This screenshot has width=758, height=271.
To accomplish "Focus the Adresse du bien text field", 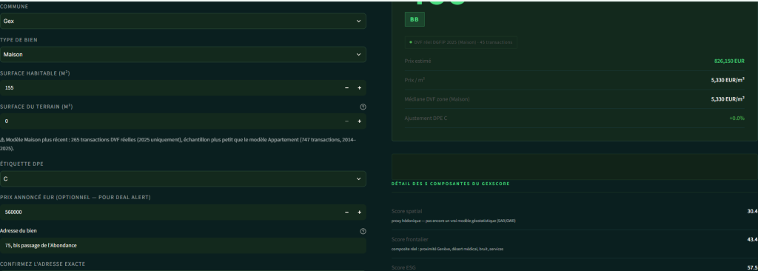I will (x=183, y=245).
